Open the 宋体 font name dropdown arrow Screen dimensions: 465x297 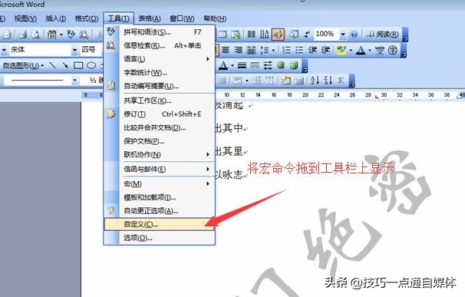[x=74, y=50]
